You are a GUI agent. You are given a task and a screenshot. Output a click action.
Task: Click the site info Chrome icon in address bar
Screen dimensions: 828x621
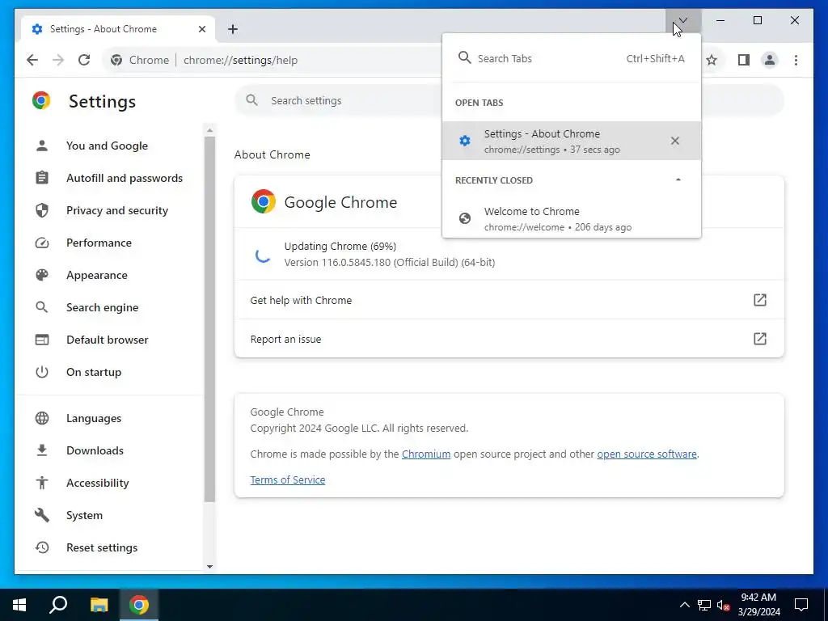116,60
